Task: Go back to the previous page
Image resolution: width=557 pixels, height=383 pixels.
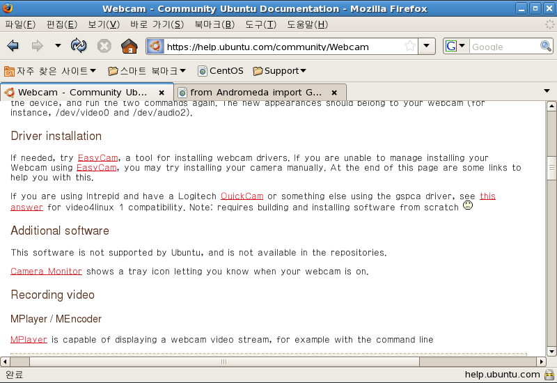Action: click(13, 46)
